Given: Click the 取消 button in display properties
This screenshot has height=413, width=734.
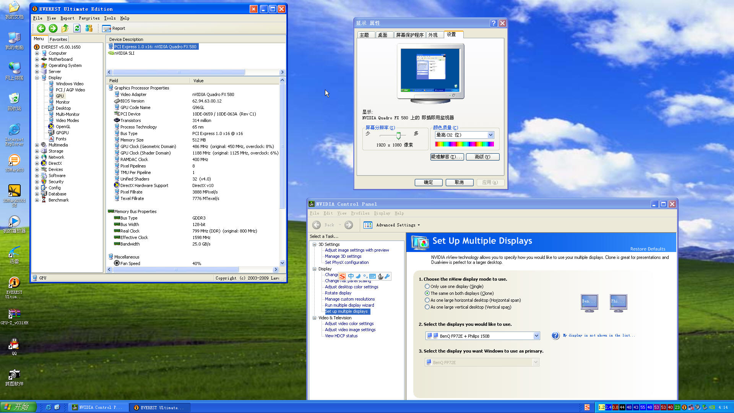Looking at the screenshot, I should click(460, 183).
